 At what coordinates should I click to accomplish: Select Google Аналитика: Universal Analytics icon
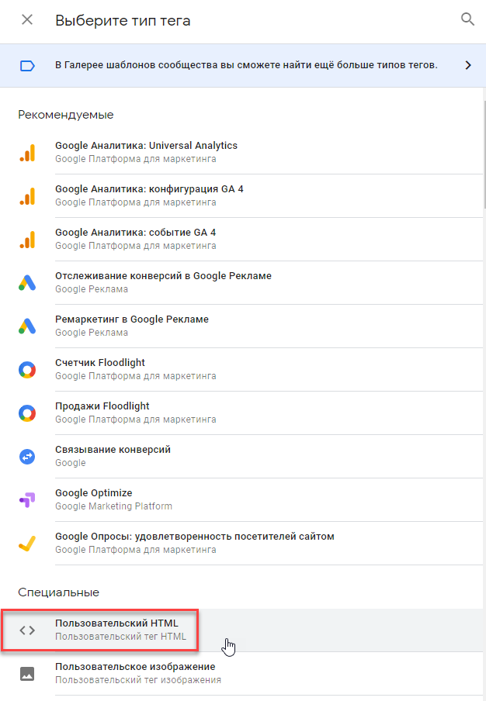(27, 153)
